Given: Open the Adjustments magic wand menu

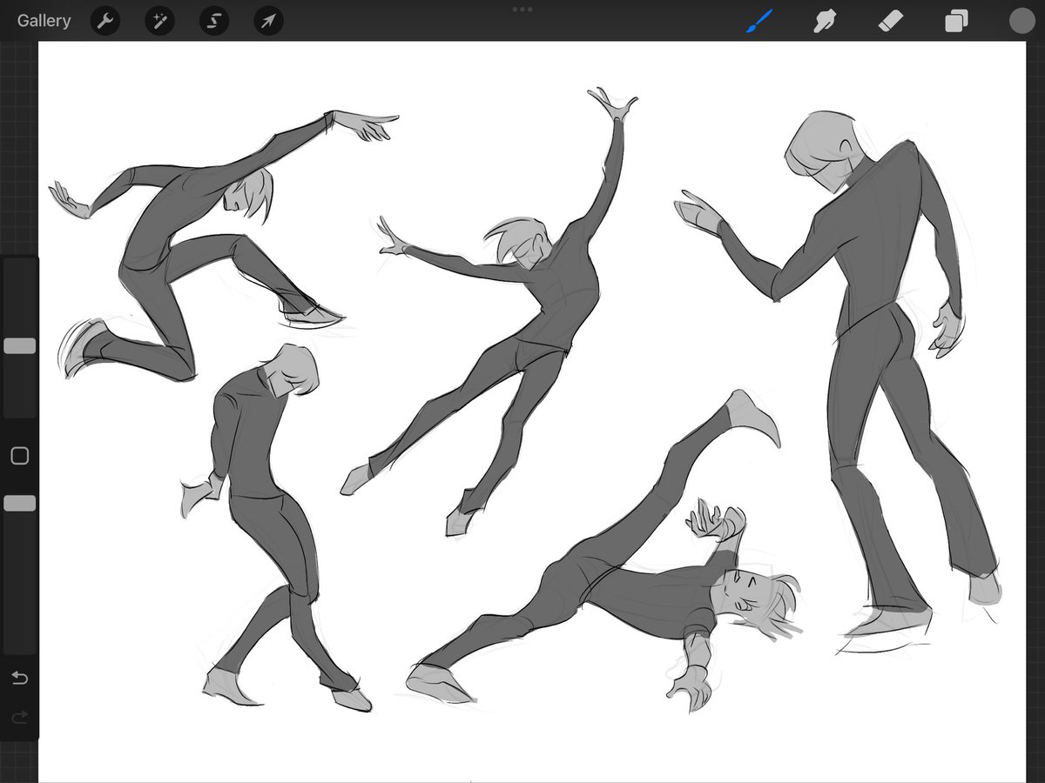Looking at the screenshot, I should click(x=159, y=21).
